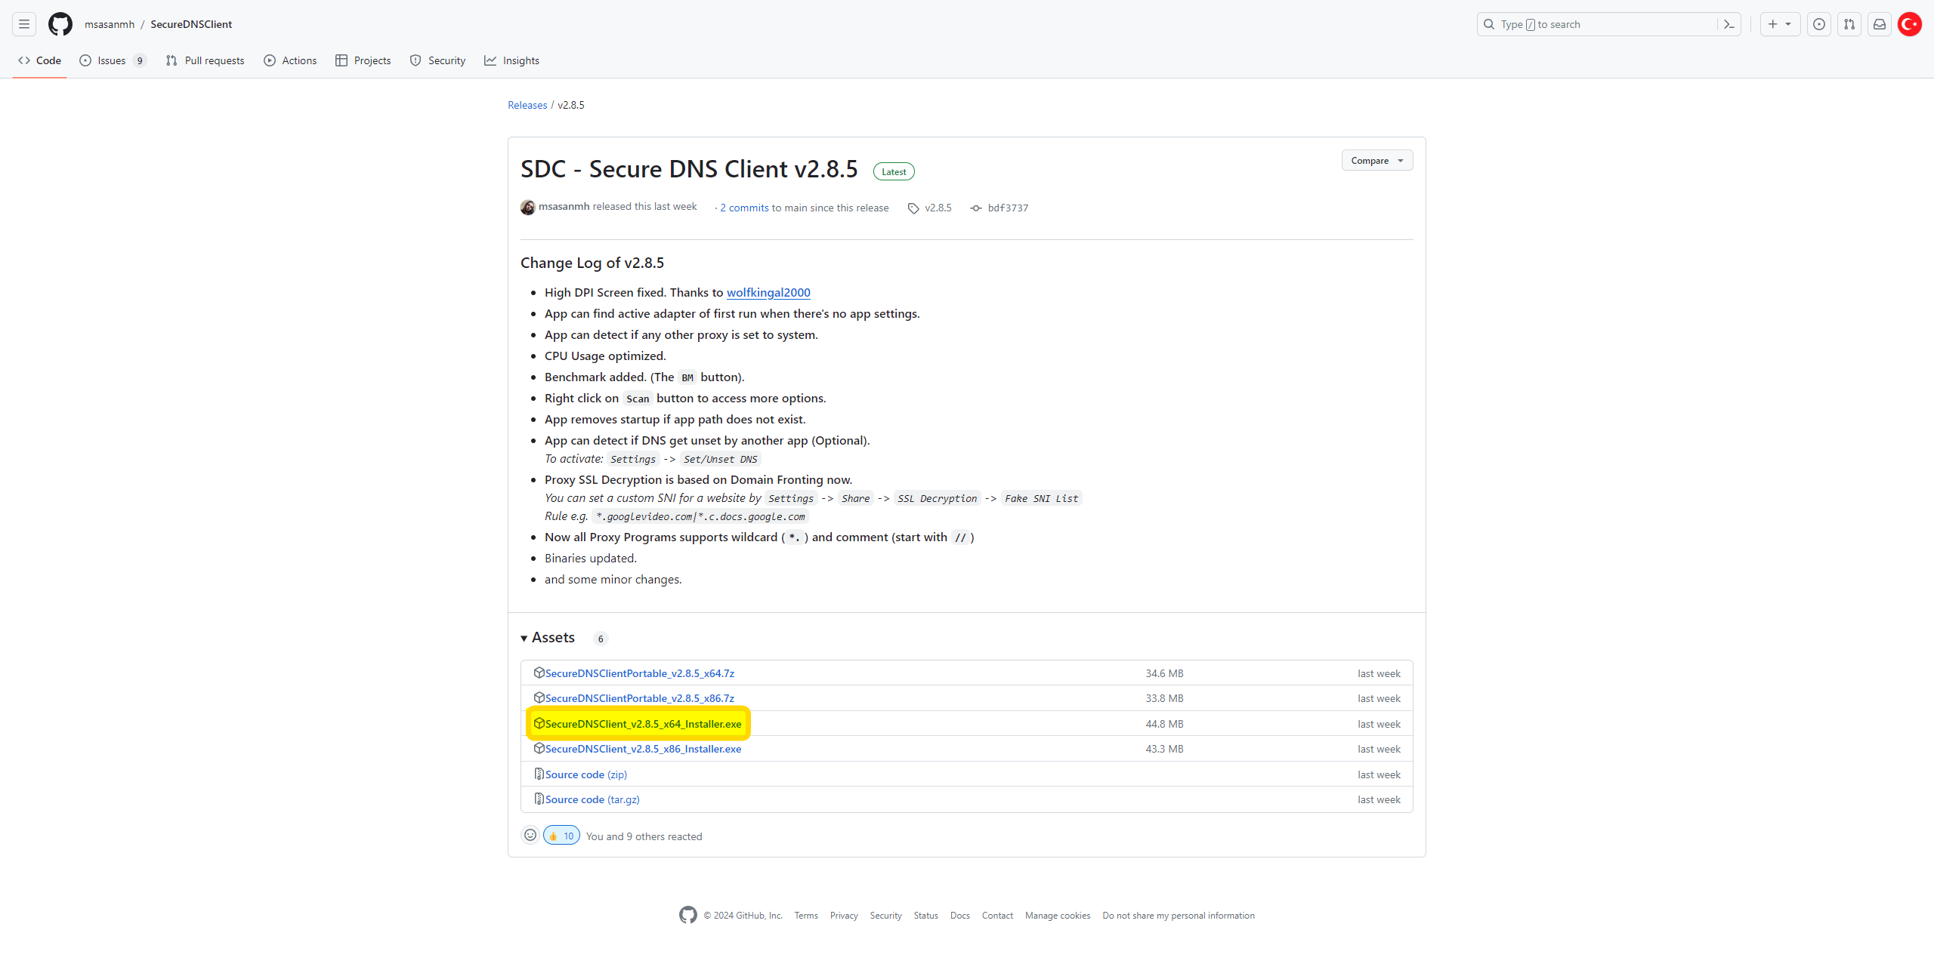
Task: Click the user profile avatar
Action: coord(1910,24)
